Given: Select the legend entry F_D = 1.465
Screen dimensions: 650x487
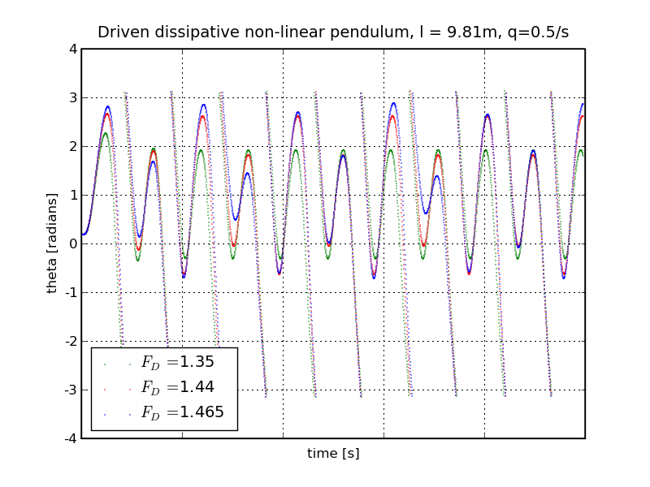Looking at the screenshot, I should pos(164,412).
